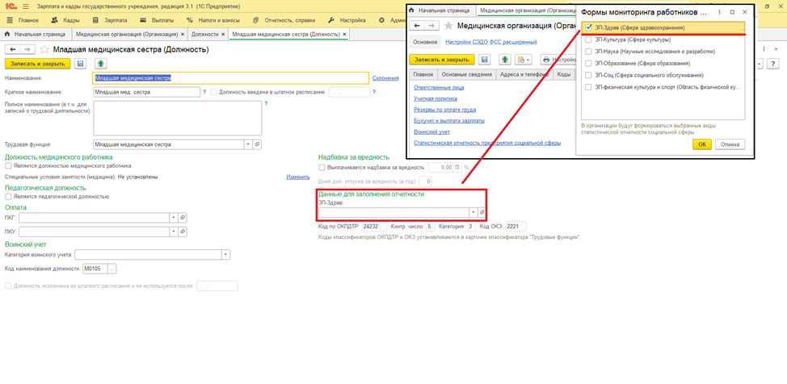Go forward with the right arrow in position form
The width and height of the screenshot is (787, 384).
point(27,50)
